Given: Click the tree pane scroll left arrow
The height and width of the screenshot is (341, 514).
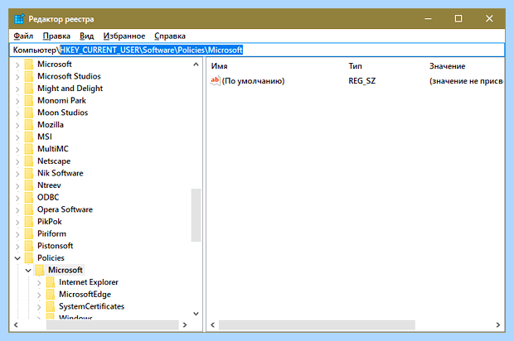Looking at the screenshot, I should coord(16,325).
